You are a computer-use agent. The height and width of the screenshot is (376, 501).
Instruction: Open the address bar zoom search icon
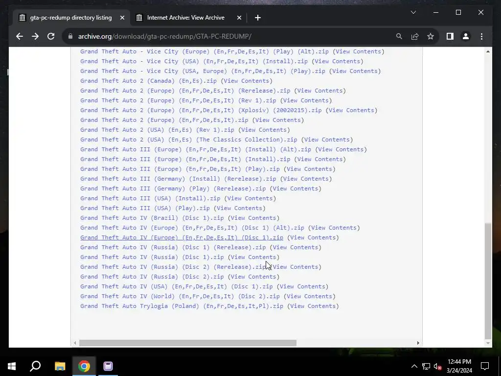[x=399, y=36]
